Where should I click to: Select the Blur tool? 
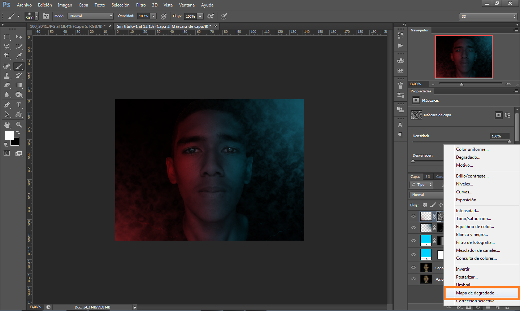(7, 95)
